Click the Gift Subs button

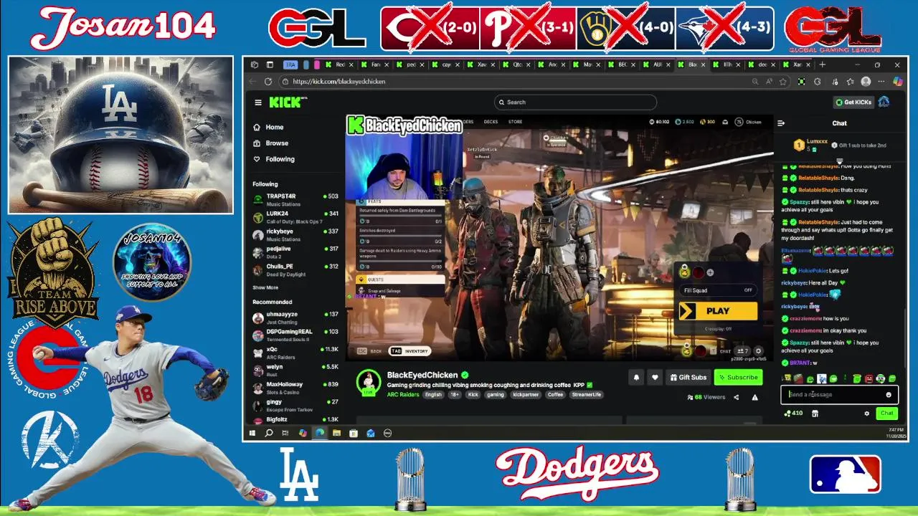coord(688,377)
